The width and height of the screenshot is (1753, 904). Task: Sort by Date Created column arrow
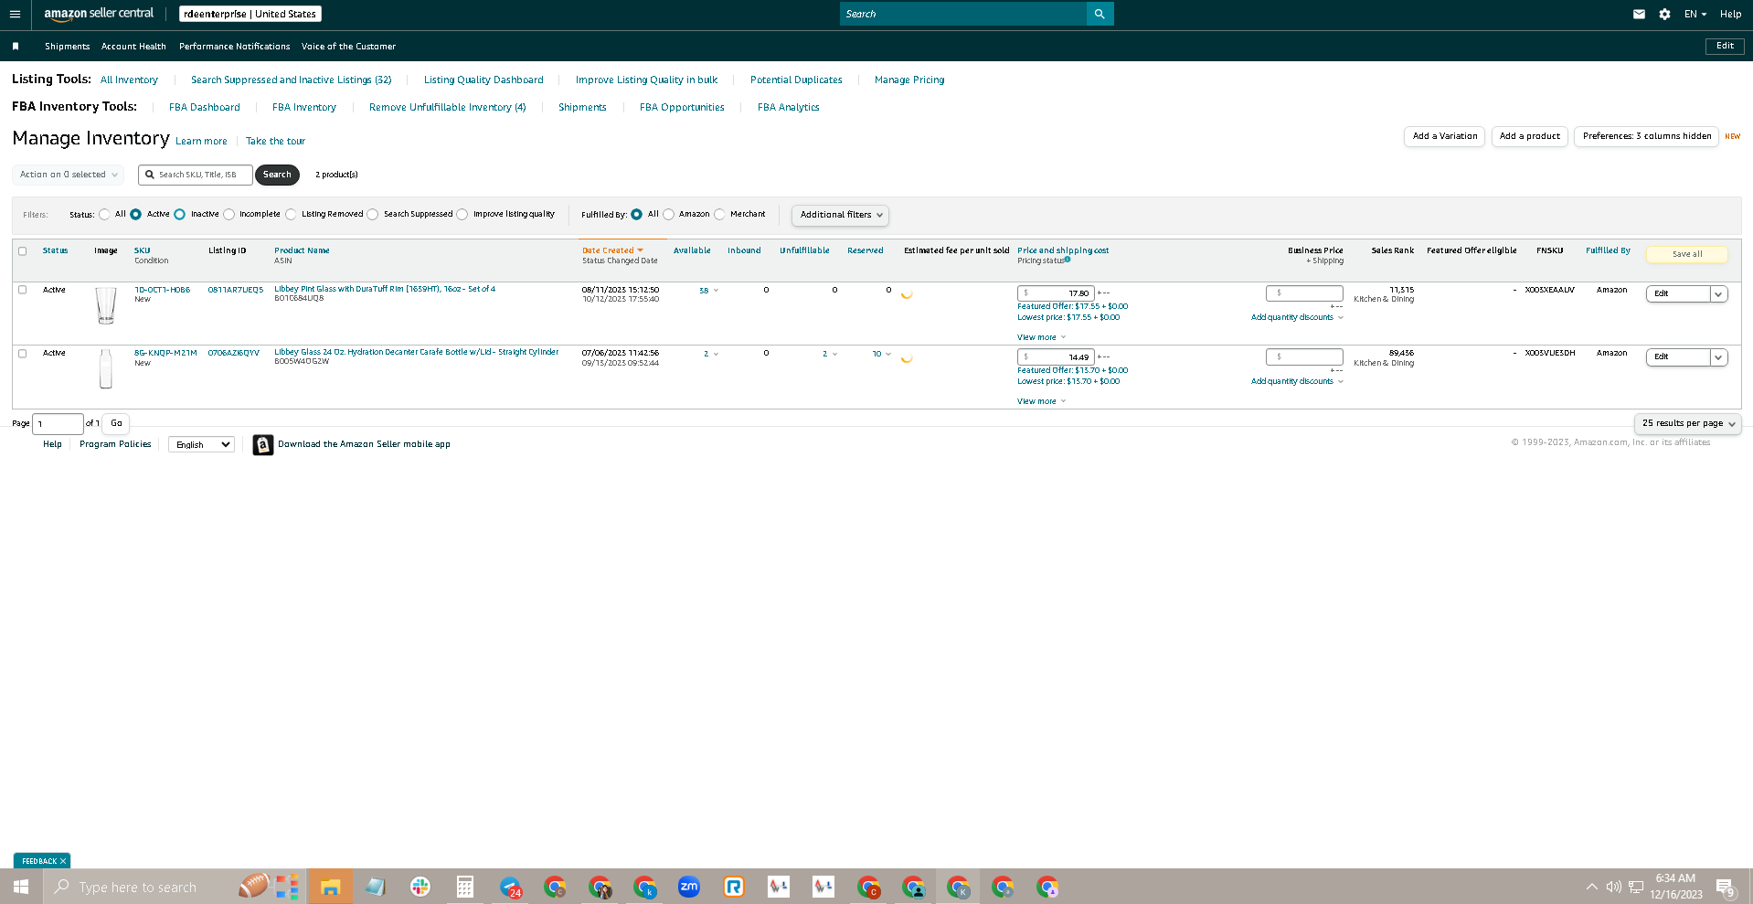641,250
